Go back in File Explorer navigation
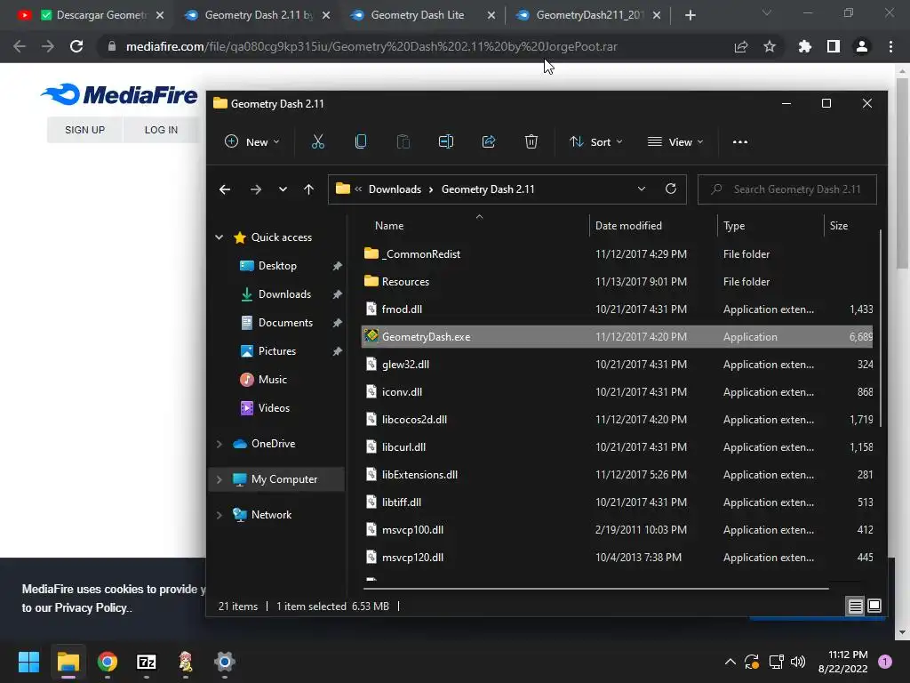The image size is (910, 683). pos(225,189)
